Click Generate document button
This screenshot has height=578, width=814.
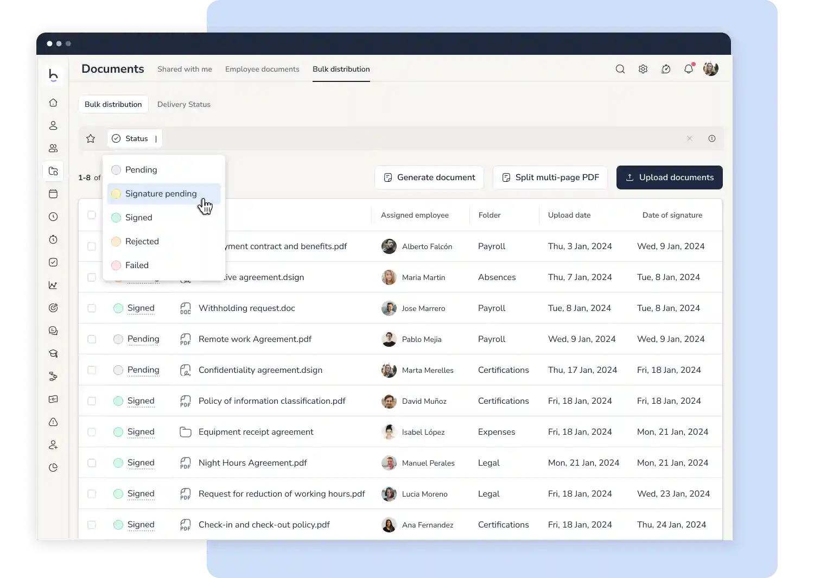[429, 177]
